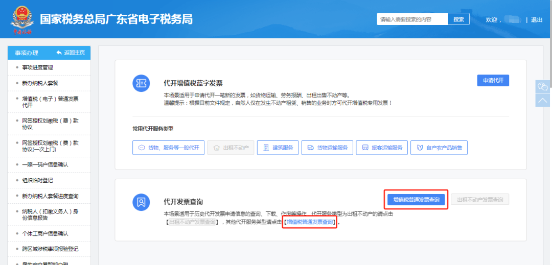
Task: Open 跨区域涉税事项报验登记 in sidebar
Action: coord(49,249)
